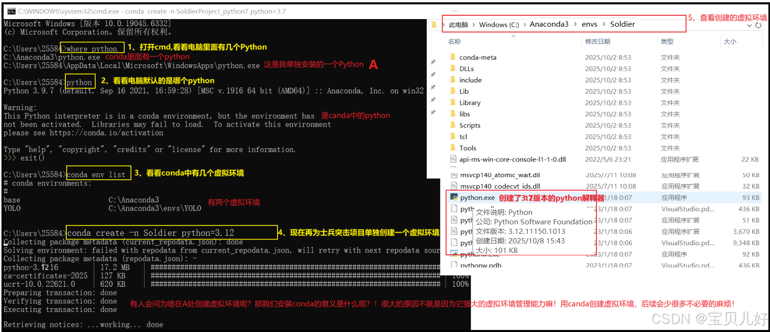Screen dimensions: 770x332
Task: Click the pythonw.pdb file icon
Action: pyautogui.click(x=454, y=265)
